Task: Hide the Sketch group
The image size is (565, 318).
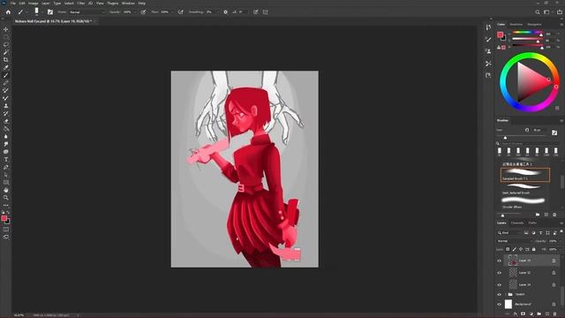Action: coord(499,294)
